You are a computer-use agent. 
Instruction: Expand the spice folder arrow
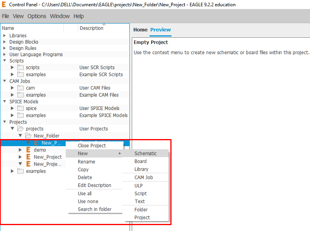click(12, 108)
